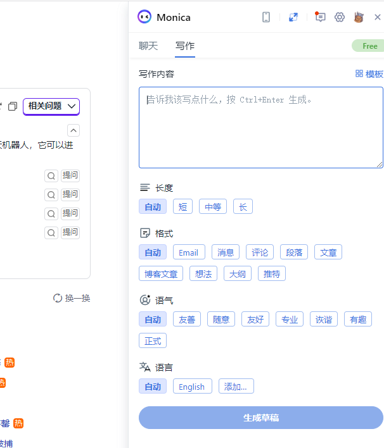Click the Free plan badge
This screenshot has height=448, width=384.
coord(368,46)
